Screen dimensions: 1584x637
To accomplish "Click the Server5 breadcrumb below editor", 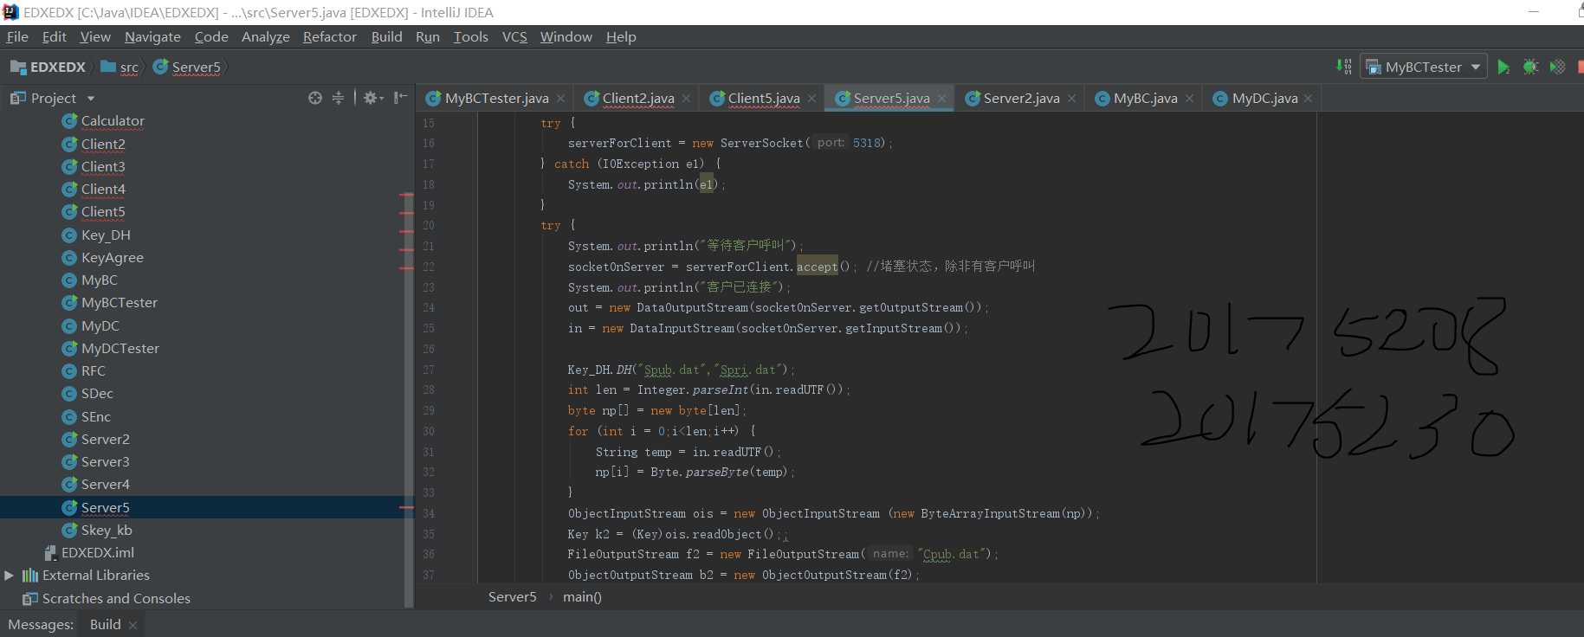I will click(513, 596).
